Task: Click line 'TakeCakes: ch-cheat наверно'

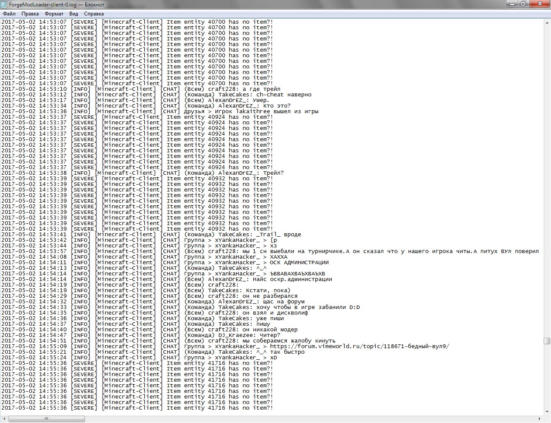Action: (x=156, y=95)
